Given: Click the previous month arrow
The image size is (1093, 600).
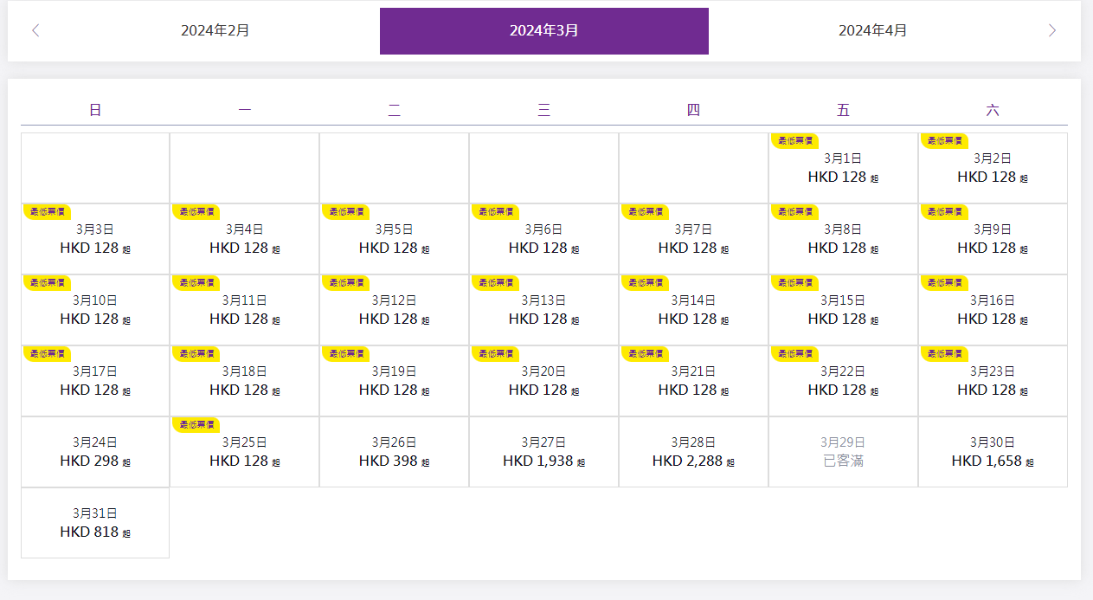Looking at the screenshot, I should click(x=35, y=31).
